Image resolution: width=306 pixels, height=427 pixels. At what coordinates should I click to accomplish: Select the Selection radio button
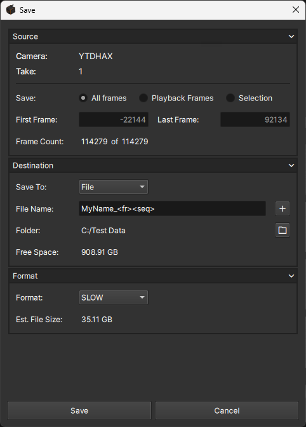[x=230, y=98]
